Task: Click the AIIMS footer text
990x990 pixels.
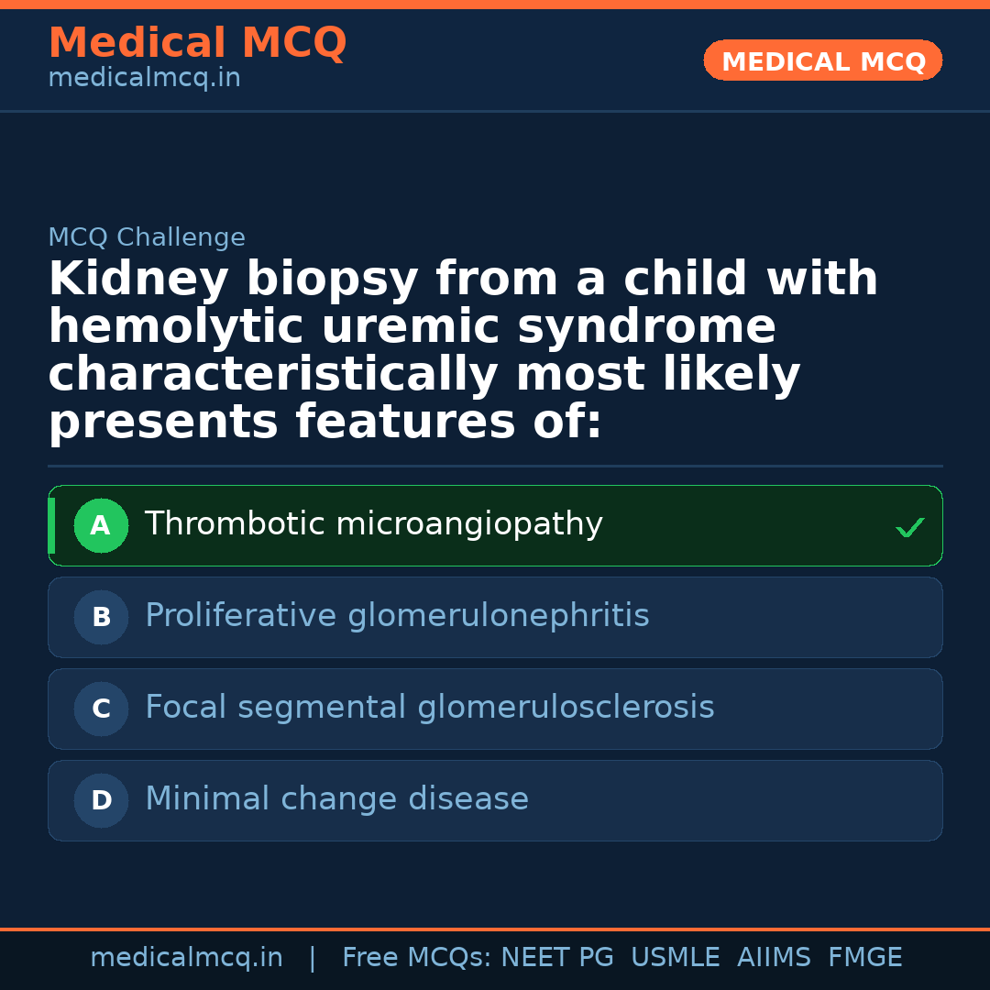Action: tap(774, 958)
